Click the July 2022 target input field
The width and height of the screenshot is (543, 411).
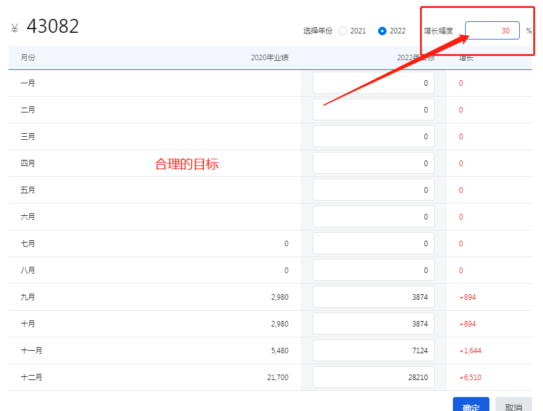[x=374, y=244]
